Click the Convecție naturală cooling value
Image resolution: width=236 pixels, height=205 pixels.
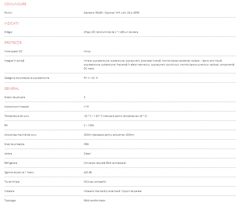click(105, 163)
